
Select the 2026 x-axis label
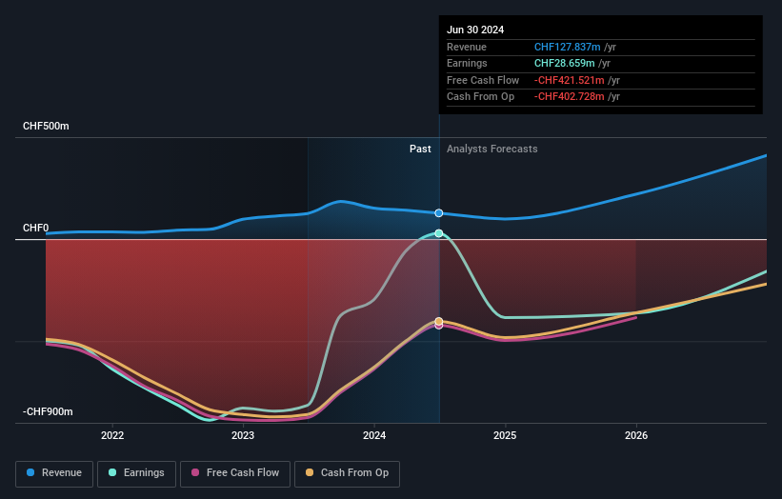tap(636, 435)
